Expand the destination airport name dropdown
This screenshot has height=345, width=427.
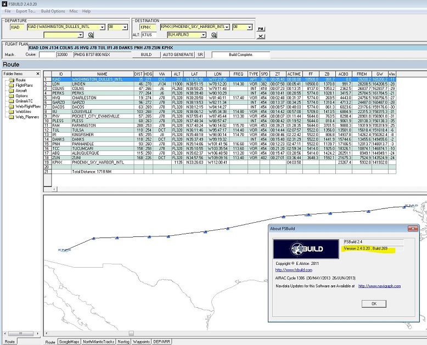[227, 27]
